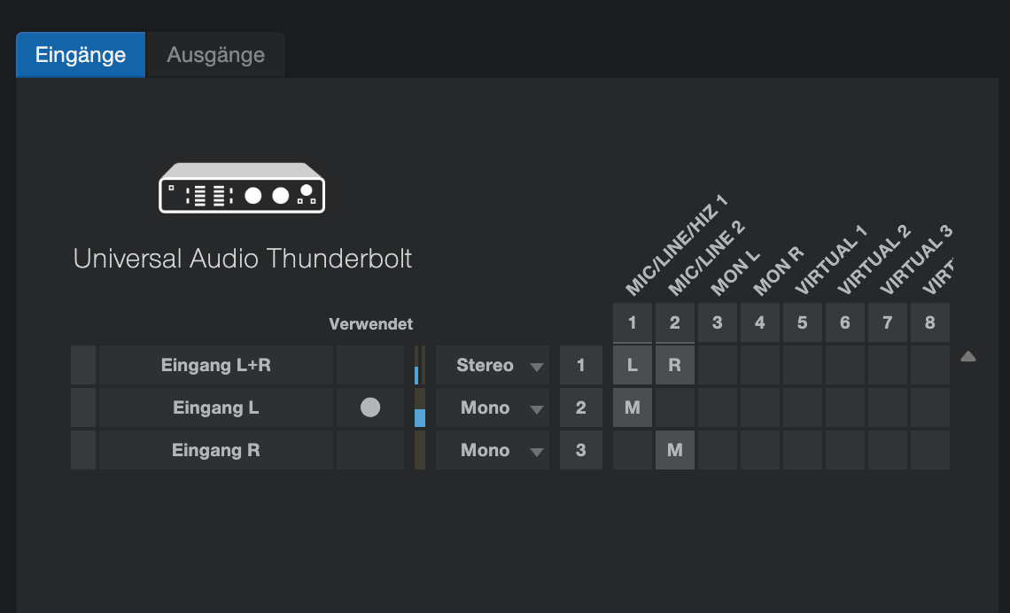
Task: Click the Eingang L+R name field
Action: 216,365
